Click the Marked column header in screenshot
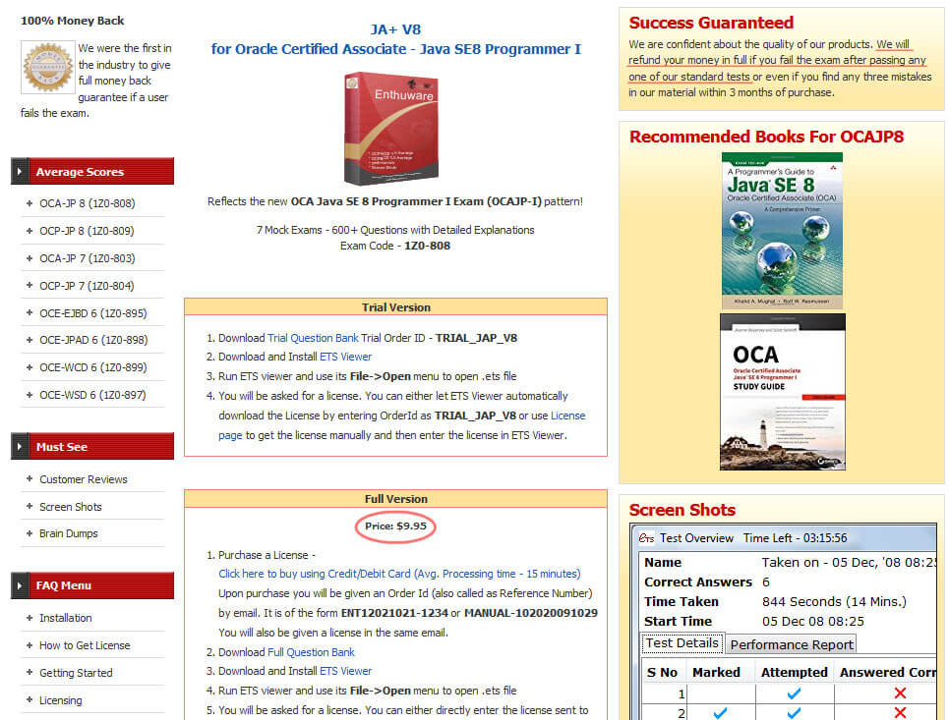The image size is (949, 720). click(716, 672)
